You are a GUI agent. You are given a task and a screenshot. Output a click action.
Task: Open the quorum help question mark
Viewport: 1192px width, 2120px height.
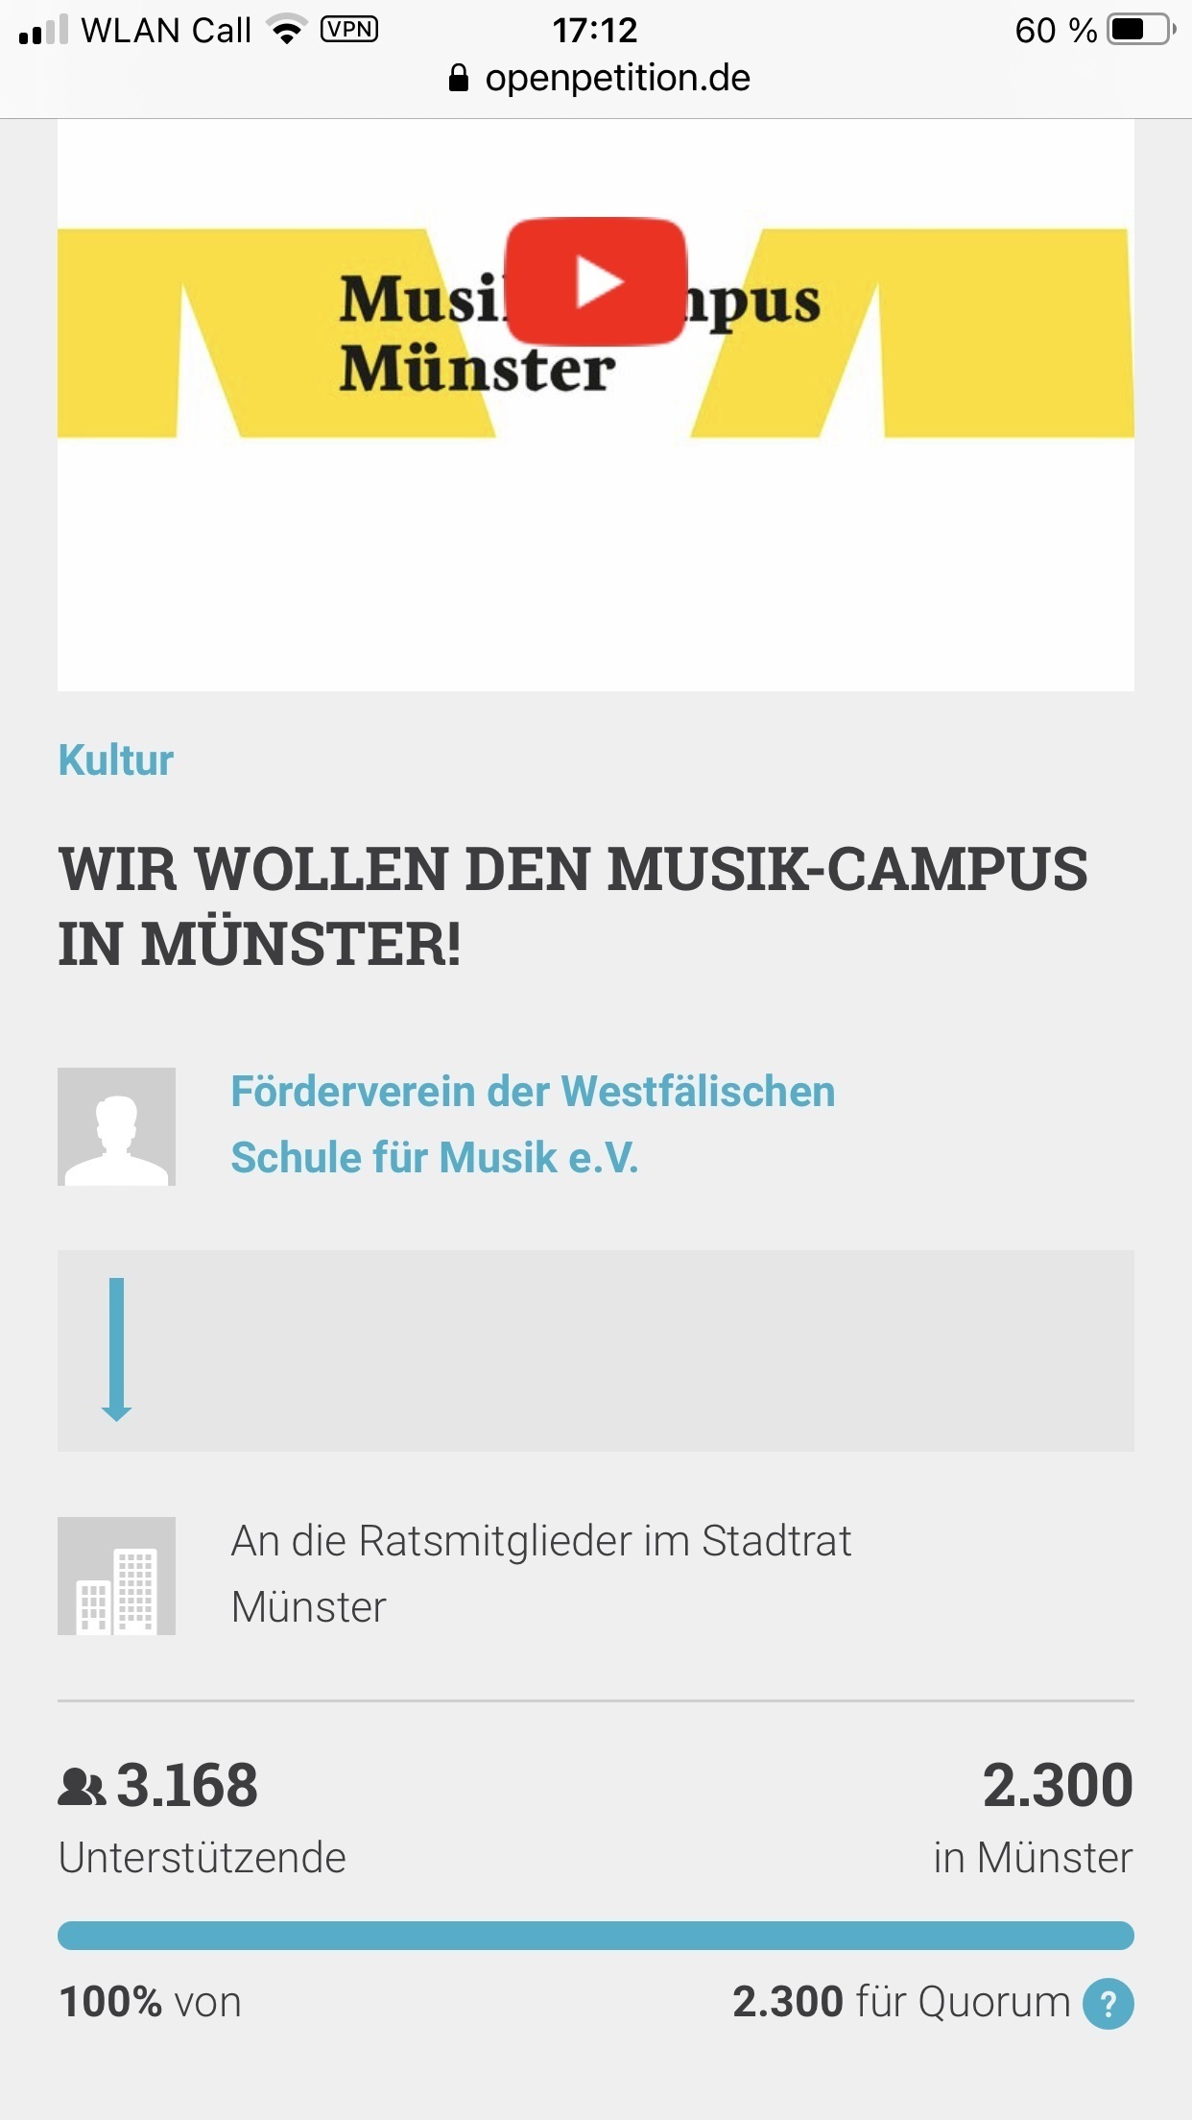[x=1108, y=2004]
